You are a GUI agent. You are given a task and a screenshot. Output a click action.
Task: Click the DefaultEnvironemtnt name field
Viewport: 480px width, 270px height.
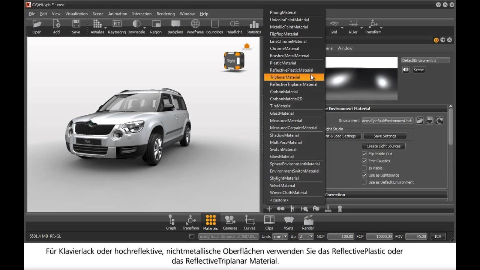click(425, 60)
